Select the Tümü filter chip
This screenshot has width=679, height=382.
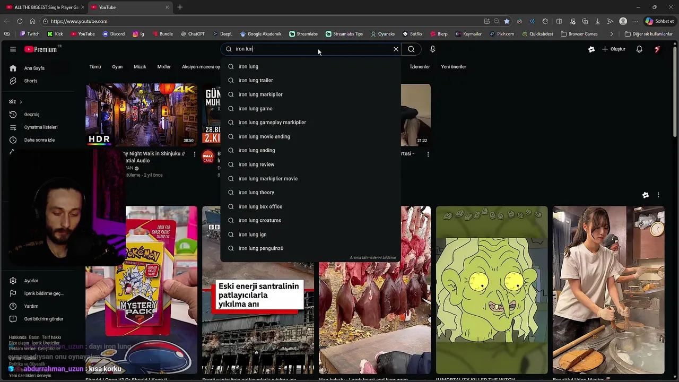point(95,67)
